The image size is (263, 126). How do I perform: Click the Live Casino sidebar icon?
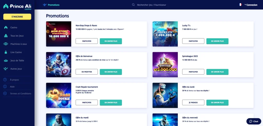coord(6,52)
